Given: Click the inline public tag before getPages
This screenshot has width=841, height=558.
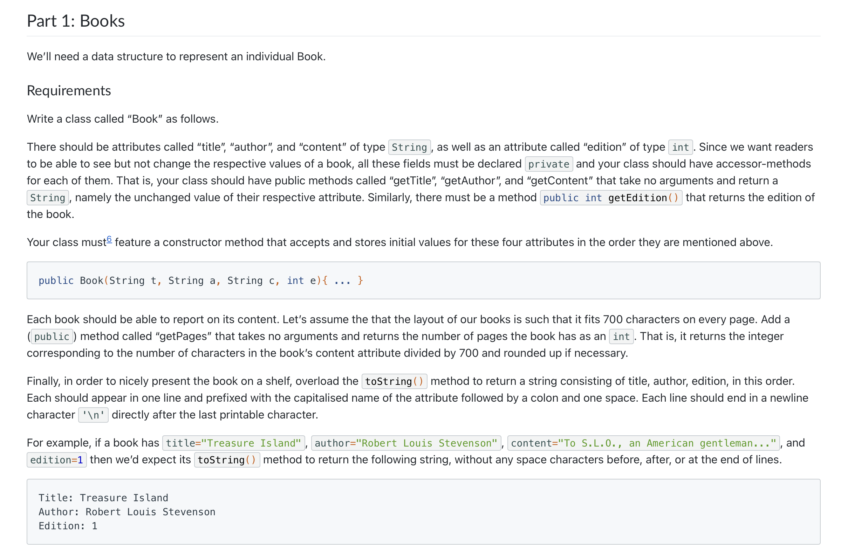Looking at the screenshot, I should (x=52, y=336).
